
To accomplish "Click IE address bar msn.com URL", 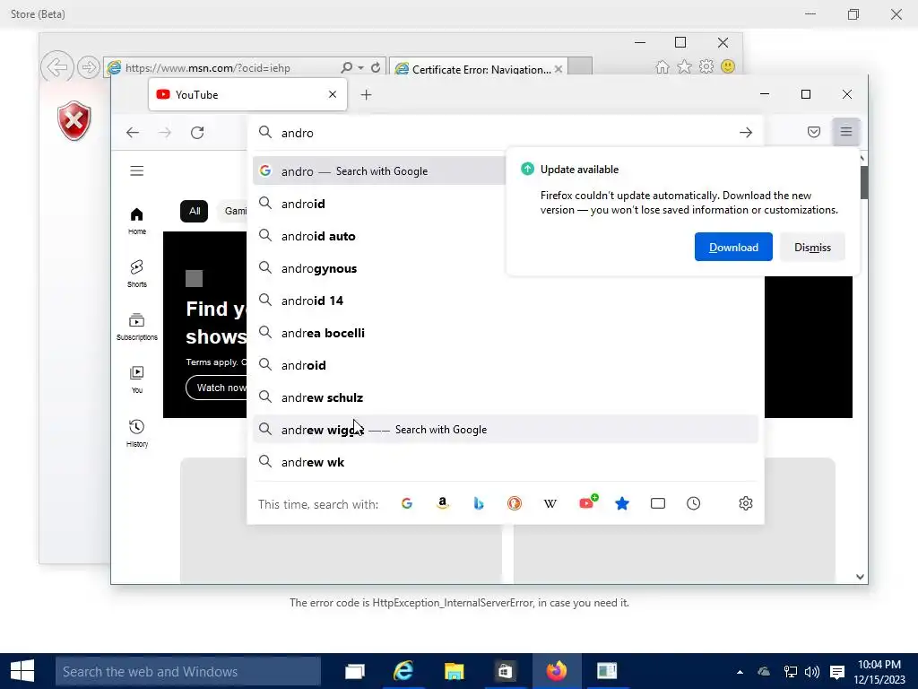I will tap(208, 68).
